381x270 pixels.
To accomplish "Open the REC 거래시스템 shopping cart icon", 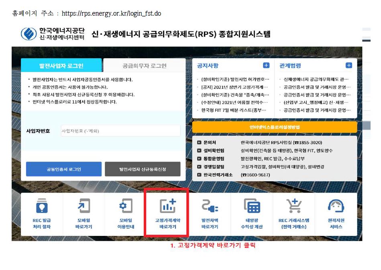I will coord(294,206).
